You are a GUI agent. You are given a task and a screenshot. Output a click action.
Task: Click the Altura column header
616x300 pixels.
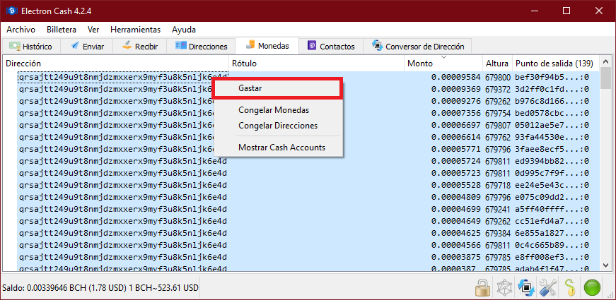[497, 64]
